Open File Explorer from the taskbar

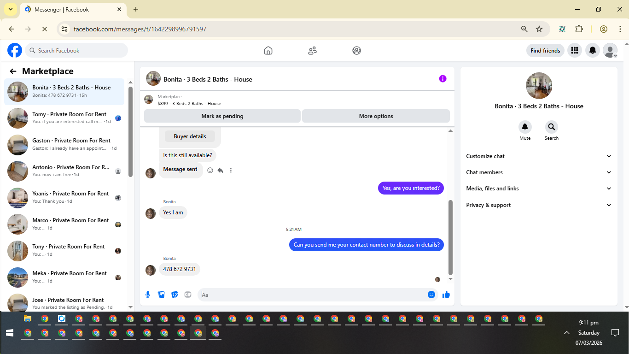click(x=28, y=319)
